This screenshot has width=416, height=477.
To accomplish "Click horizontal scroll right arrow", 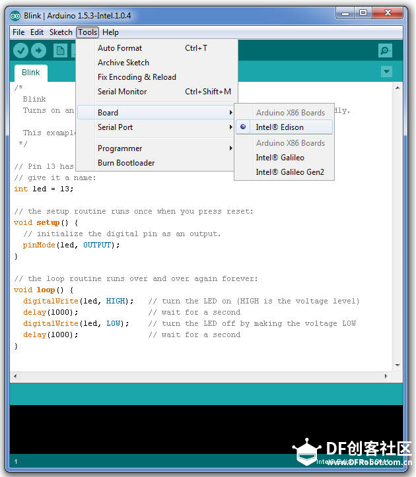I will pyautogui.click(x=386, y=376).
